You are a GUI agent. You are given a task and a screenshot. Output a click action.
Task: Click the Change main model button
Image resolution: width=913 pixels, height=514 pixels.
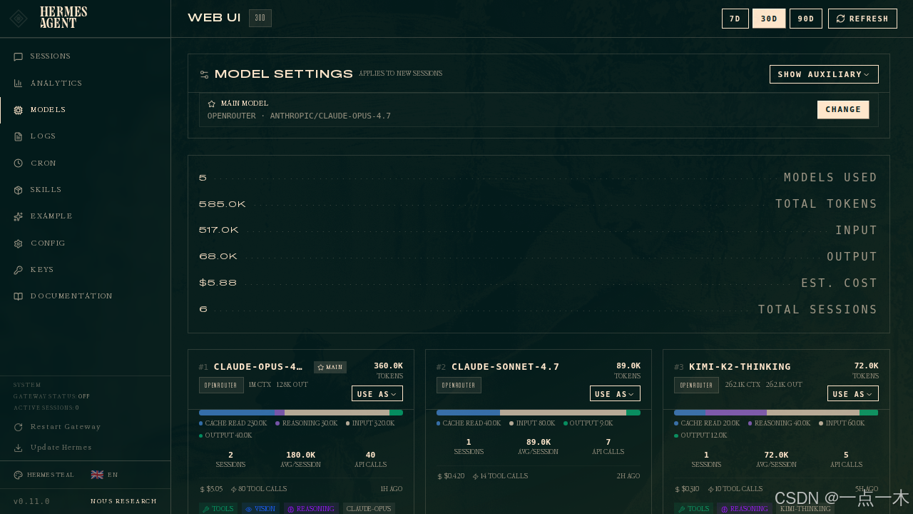click(x=843, y=110)
